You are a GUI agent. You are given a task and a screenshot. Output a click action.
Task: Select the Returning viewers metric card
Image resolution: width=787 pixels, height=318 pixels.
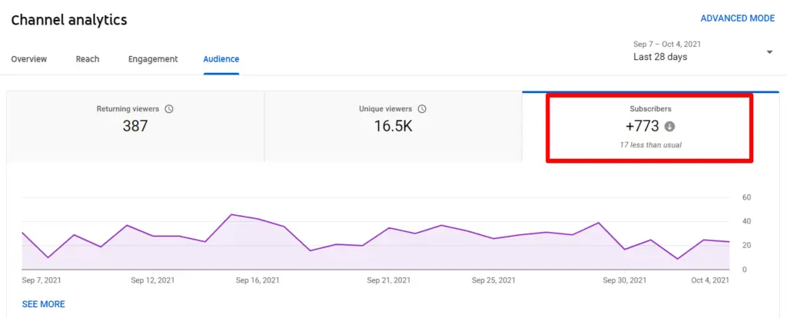click(x=135, y=126)
